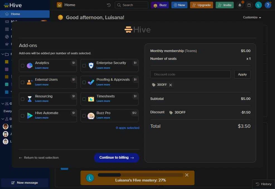Click the Buzz Pro bee avatar icon
The width and height of the screenshot is (275, 189).
[x=91, y=116]
